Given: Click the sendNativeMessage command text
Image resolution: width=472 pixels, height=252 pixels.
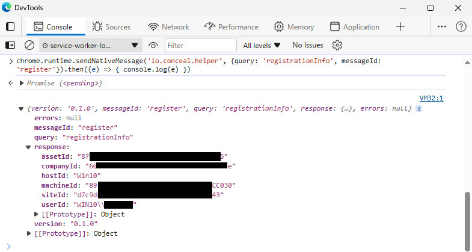Looking at the screenshot, I should click(x=198, y=65).
